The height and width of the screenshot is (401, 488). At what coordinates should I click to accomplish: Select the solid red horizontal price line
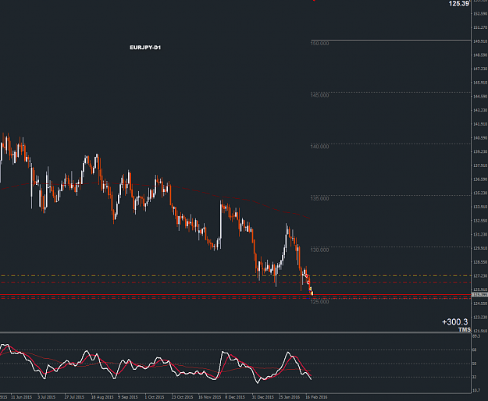click(235, 294)
